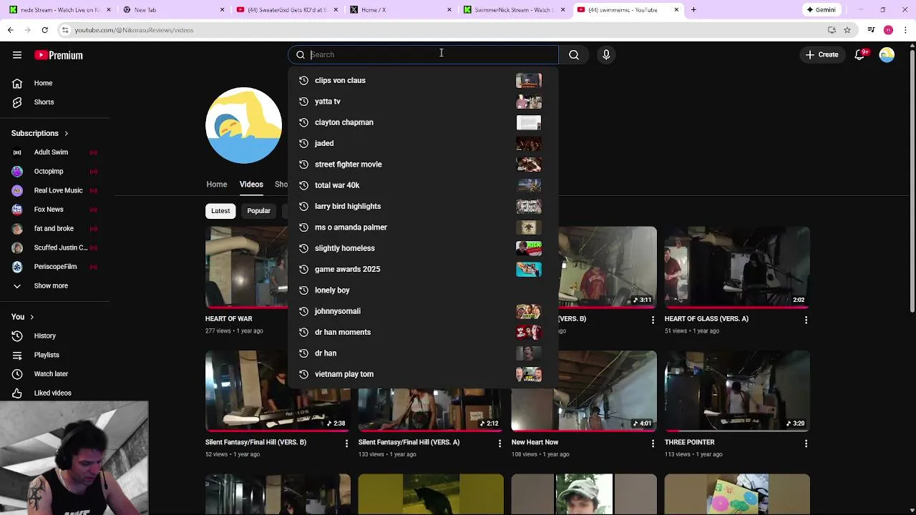Click history clock icon beside 'jaded'
Screen dimensions: 916x515
[303, 143]
